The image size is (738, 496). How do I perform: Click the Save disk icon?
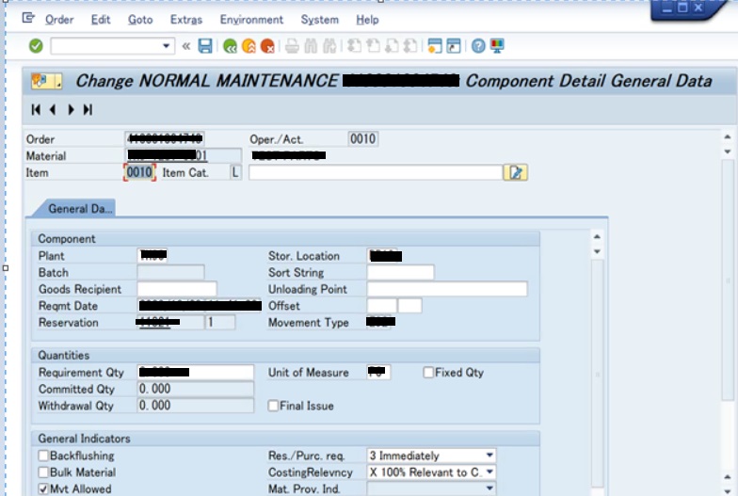pyautogui.click(x=205, y=45)
